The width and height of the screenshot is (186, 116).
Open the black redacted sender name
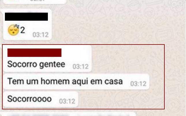(26, 17)
